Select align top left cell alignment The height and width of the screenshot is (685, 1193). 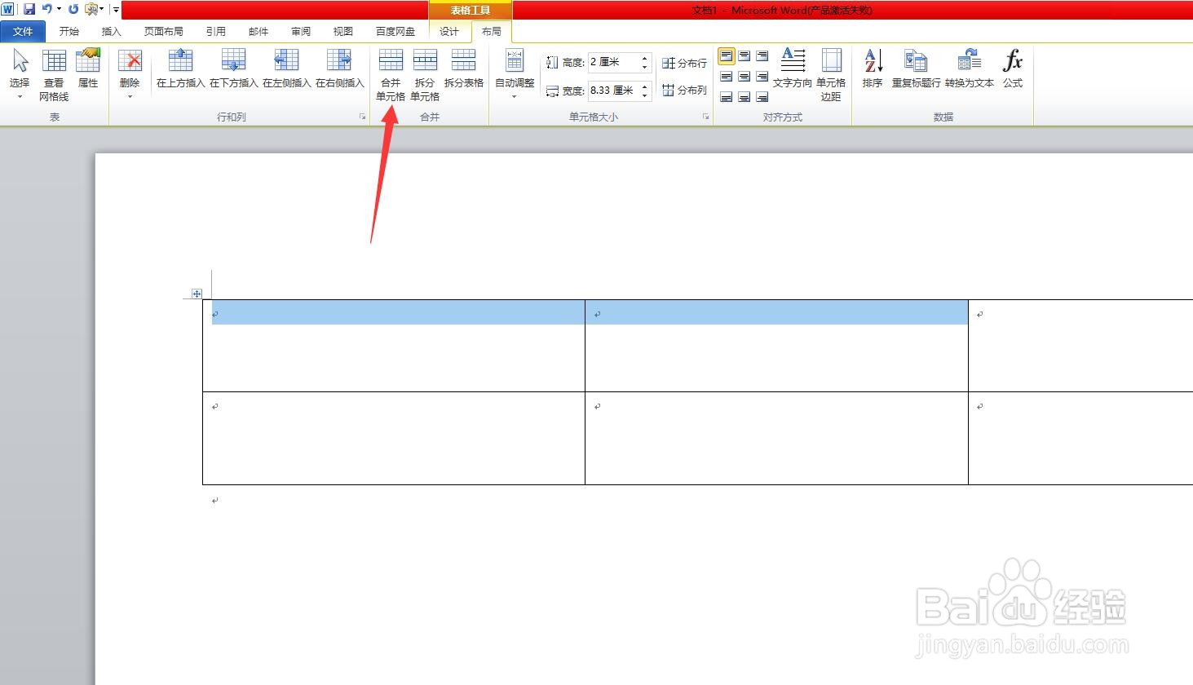pyautogui.click(x=727, y=56)
